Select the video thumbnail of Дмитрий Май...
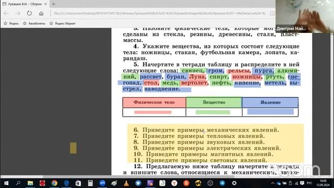This screenshot has height=188, width=334. click(305, 16)
